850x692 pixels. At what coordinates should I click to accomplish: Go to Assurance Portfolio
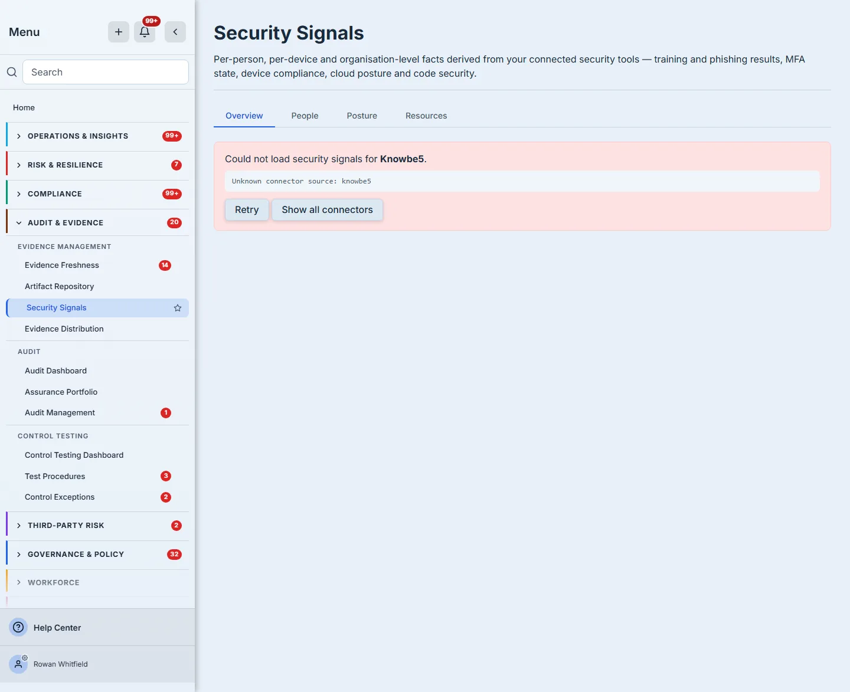coord(97,392)
